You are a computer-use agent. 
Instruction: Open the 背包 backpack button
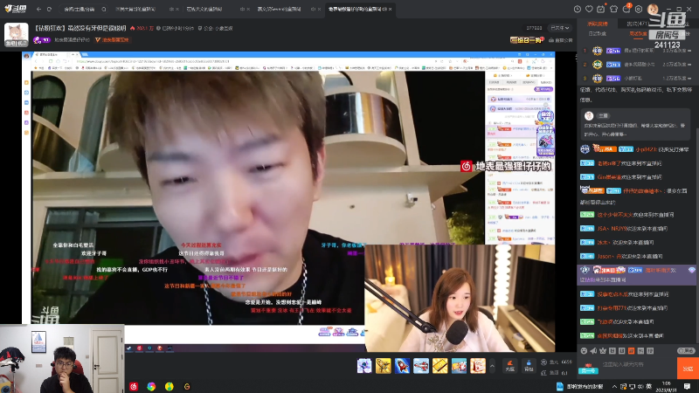pos(529,366)
